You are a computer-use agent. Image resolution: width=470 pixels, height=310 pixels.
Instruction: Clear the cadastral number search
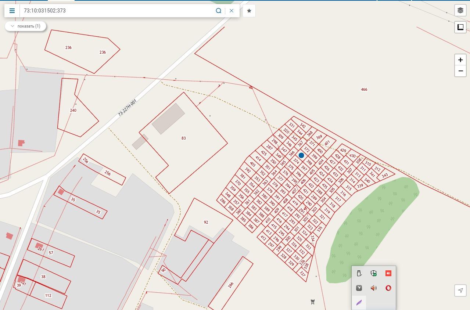232,11
